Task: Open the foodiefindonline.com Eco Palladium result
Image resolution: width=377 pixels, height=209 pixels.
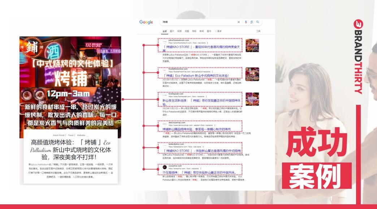Action: [195, 76]
